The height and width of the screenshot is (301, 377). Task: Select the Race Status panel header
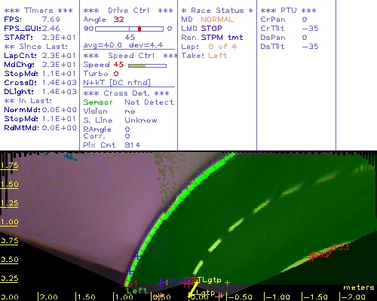coord(217,11)
